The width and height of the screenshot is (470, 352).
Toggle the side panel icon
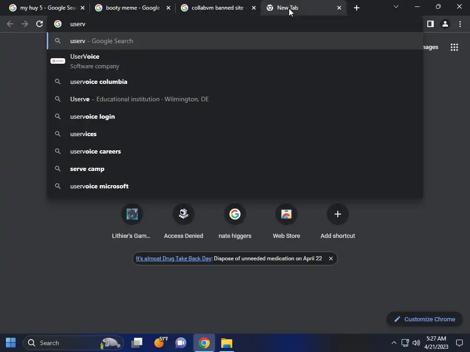coord(431,24)
